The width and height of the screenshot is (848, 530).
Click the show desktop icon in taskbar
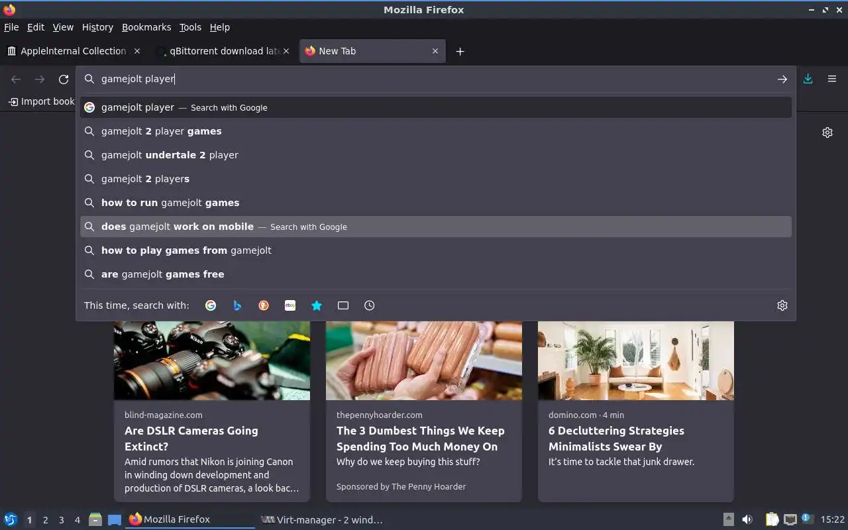(115, 519)
